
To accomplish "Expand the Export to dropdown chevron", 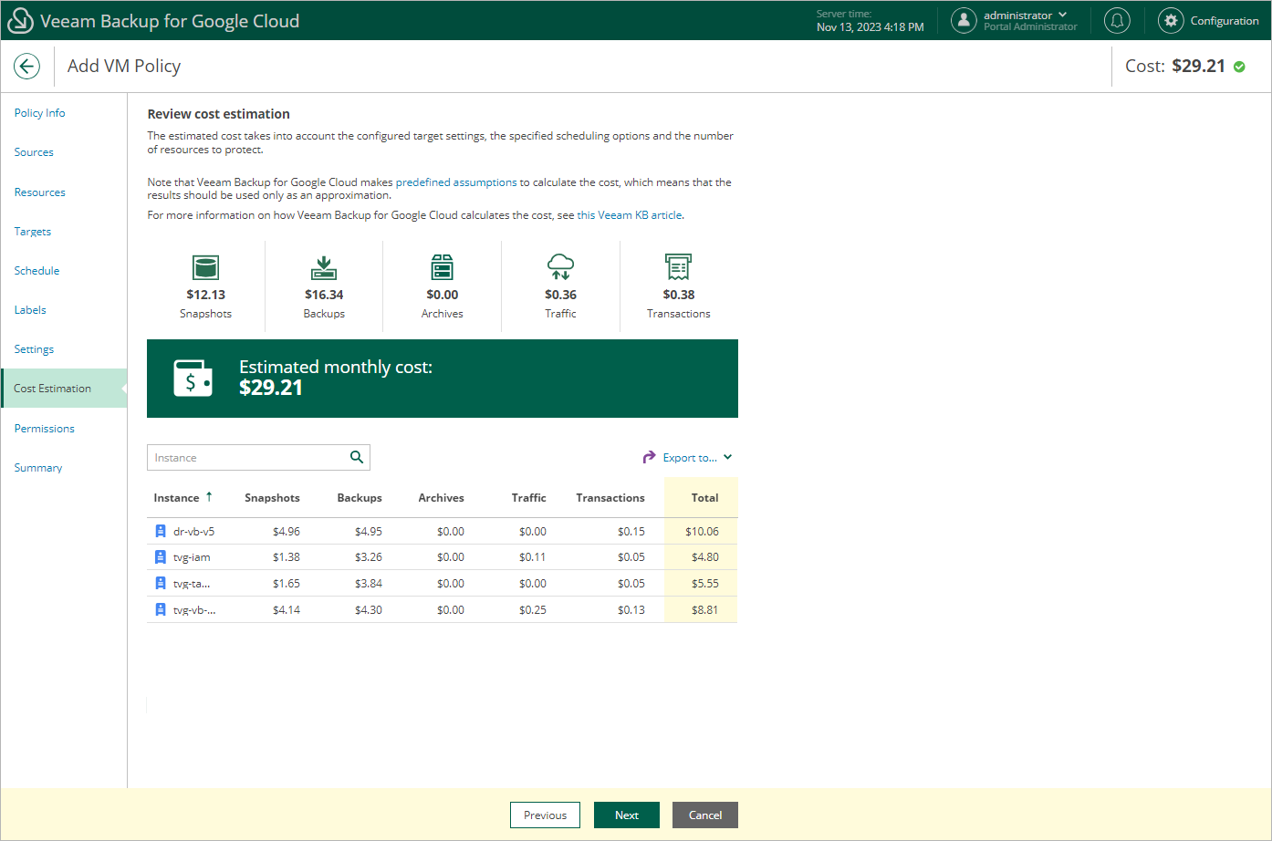I will pos(727,457).
